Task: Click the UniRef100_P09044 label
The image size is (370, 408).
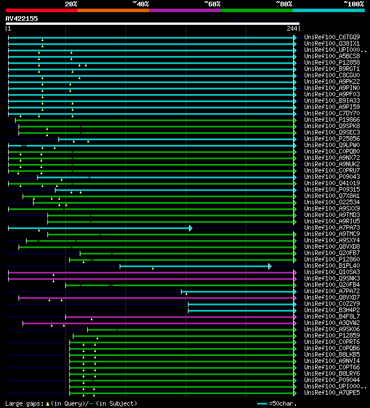Action: click(x=332, y=380)
